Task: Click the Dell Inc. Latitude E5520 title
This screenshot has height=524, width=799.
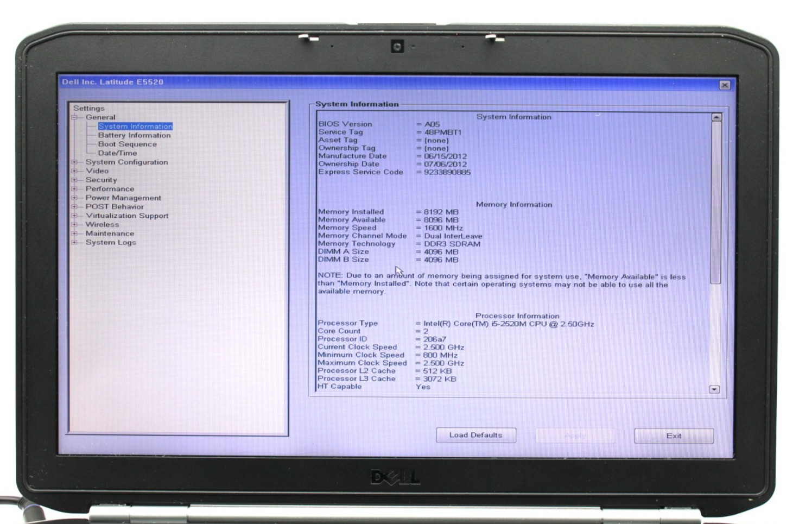Action: tap(112, 82)
